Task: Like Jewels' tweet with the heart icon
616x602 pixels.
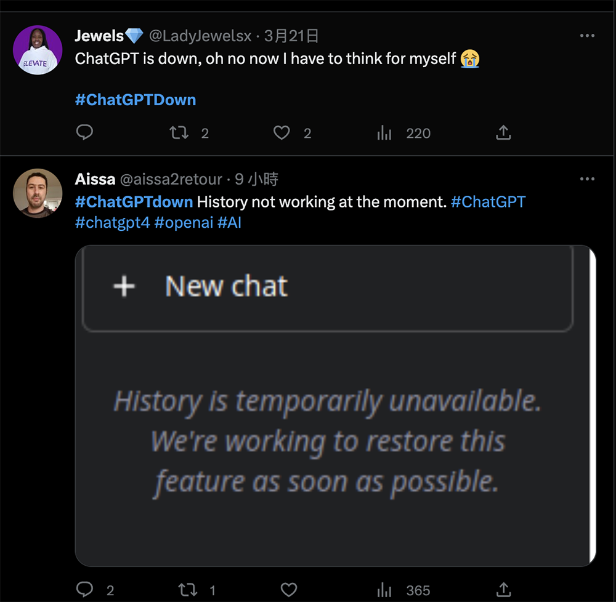Action: 282,132
